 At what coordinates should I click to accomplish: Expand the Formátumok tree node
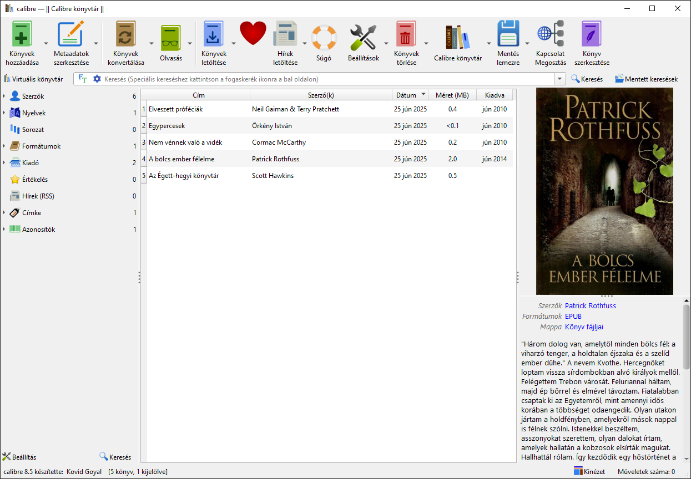[x=4, y=146]
